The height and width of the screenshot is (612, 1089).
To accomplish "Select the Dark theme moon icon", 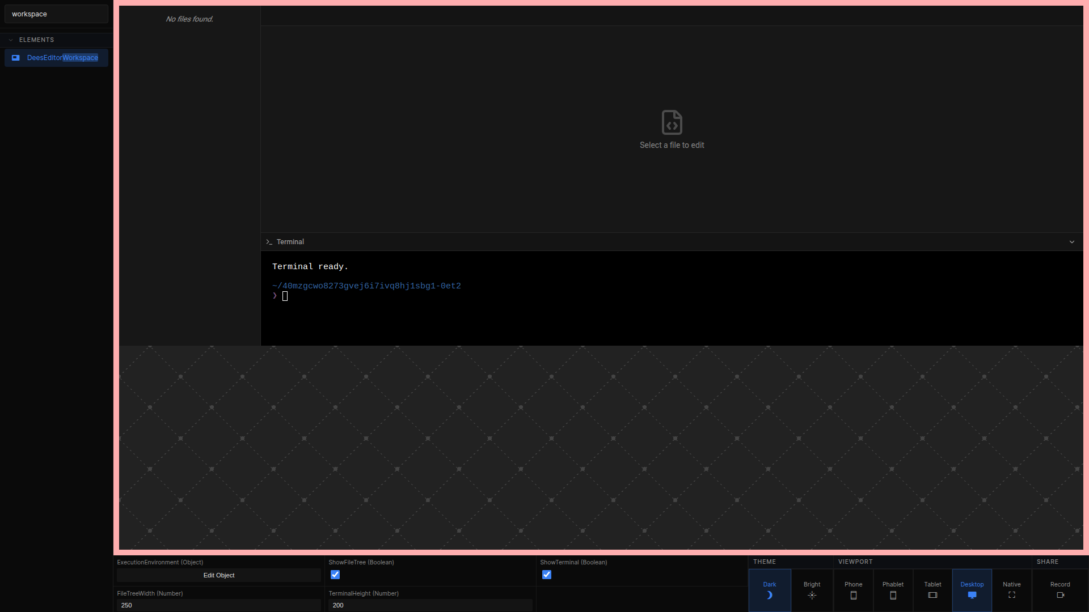I will click(769, 595).
